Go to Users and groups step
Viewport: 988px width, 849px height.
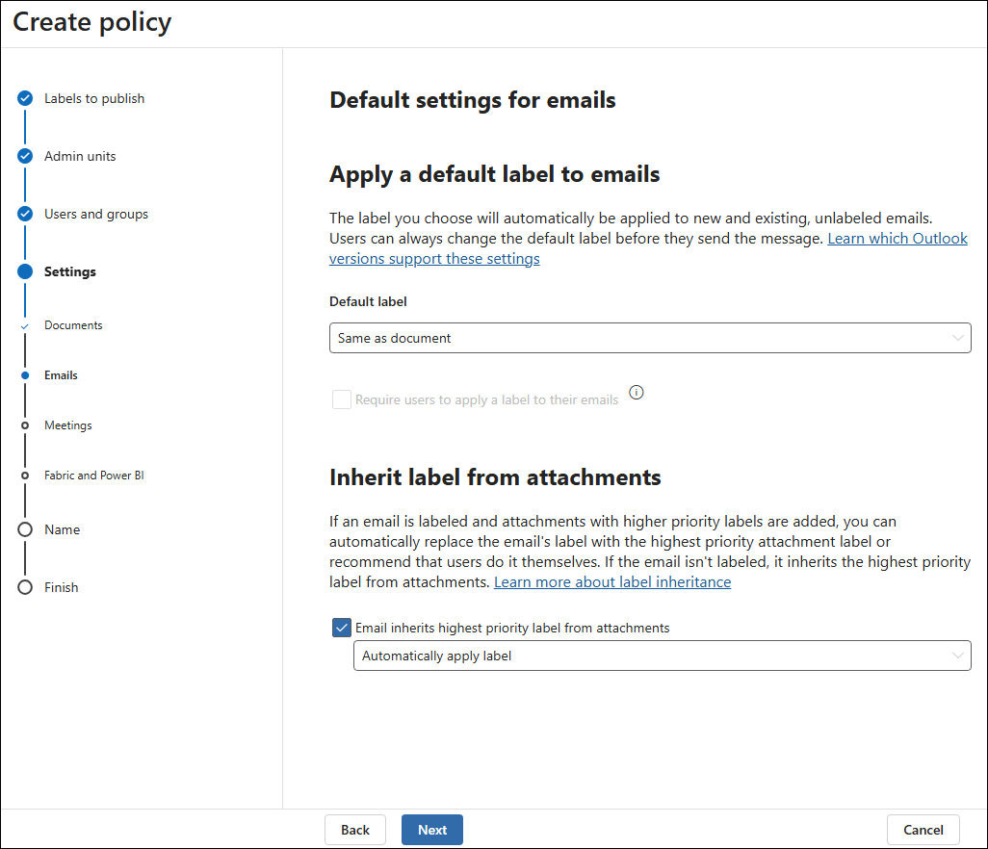[x=96, y=214]
